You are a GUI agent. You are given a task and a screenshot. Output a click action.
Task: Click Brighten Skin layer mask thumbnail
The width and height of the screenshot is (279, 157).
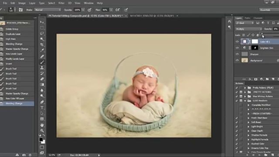pos(255,48)
